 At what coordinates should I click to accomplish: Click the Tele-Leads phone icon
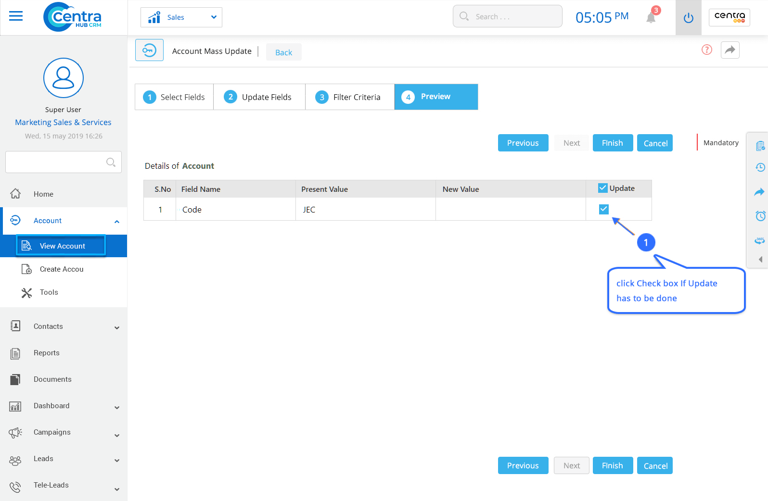click(15, 487)
